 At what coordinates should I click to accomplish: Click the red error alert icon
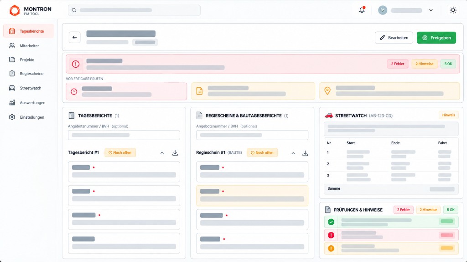(x=76, y=64)
